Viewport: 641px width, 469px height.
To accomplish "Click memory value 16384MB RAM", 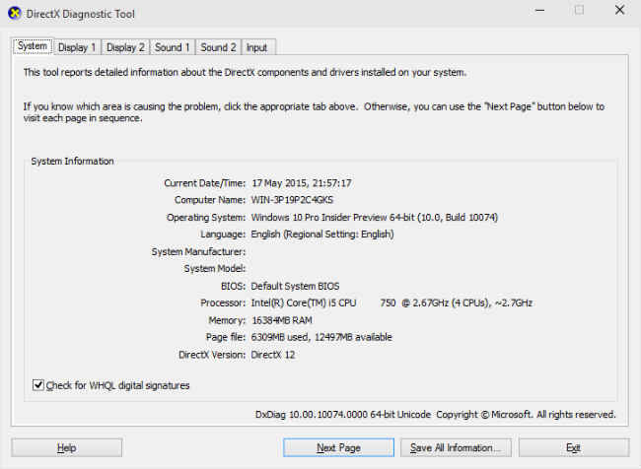I will (x=282, y=320).
